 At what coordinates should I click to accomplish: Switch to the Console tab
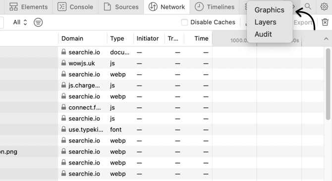[75, 7]
